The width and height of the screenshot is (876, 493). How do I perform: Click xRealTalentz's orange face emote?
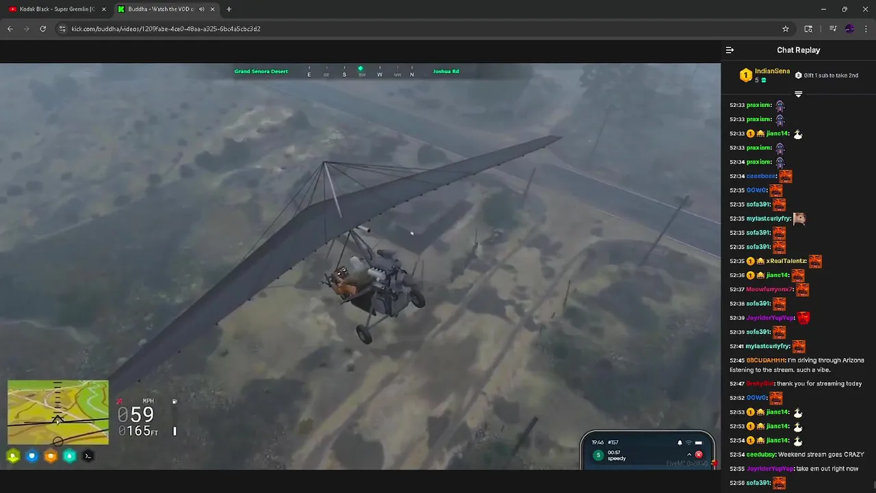(815, 261)
